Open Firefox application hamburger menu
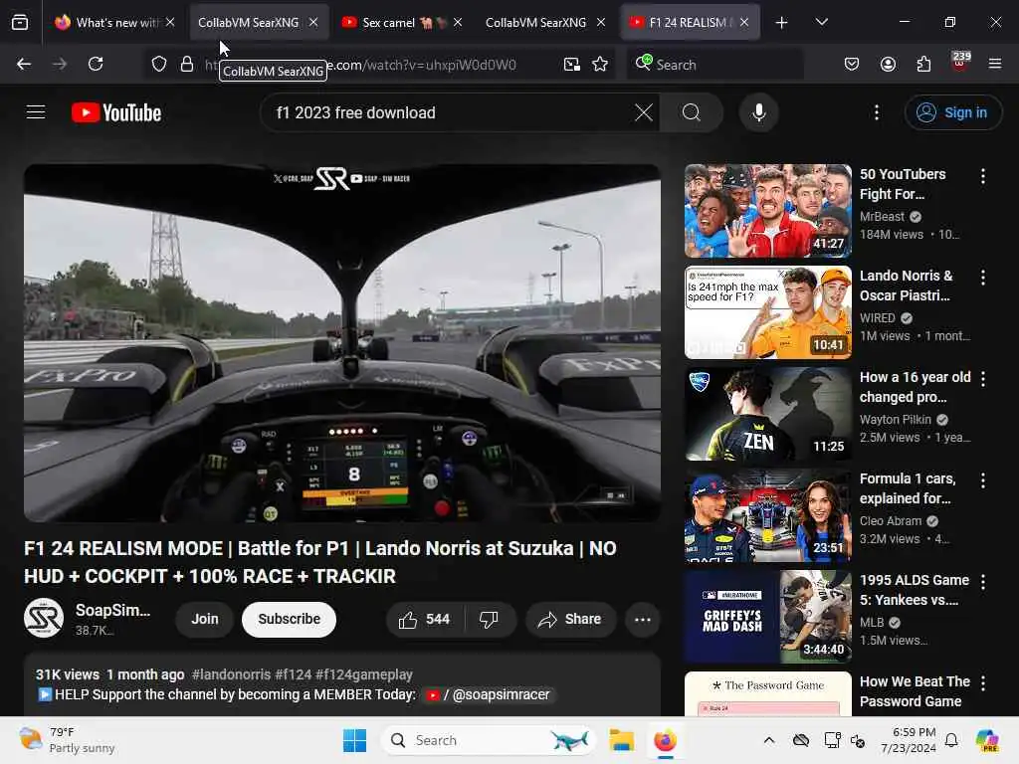The image size is (1019, 764). [x=995, y=64]
